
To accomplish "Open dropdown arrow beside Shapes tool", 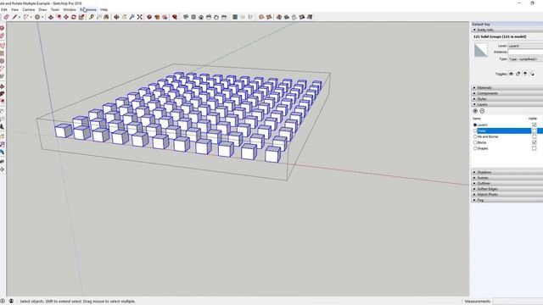I will [x=42, y=17].
